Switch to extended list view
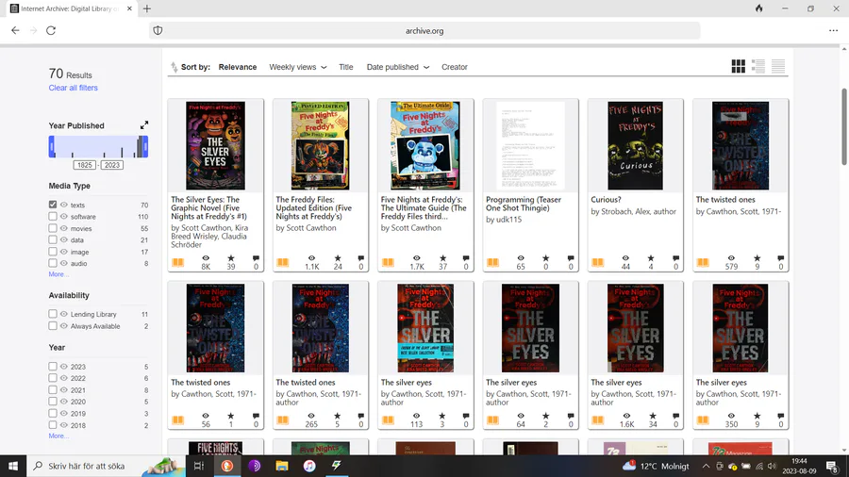The image size is (849, 477). coord(758,67)
